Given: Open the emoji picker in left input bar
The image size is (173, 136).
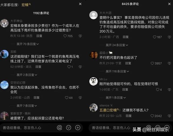Looking at the screenshot, I should (x=68, y=128).
